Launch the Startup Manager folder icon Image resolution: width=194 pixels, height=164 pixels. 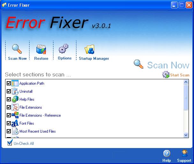pyautogui.click(x=89, y=49)
